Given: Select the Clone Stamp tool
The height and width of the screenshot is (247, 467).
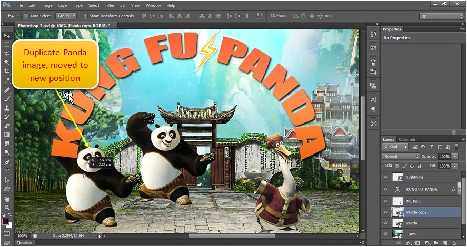Looking at the screenshot, I should (7, 108).
